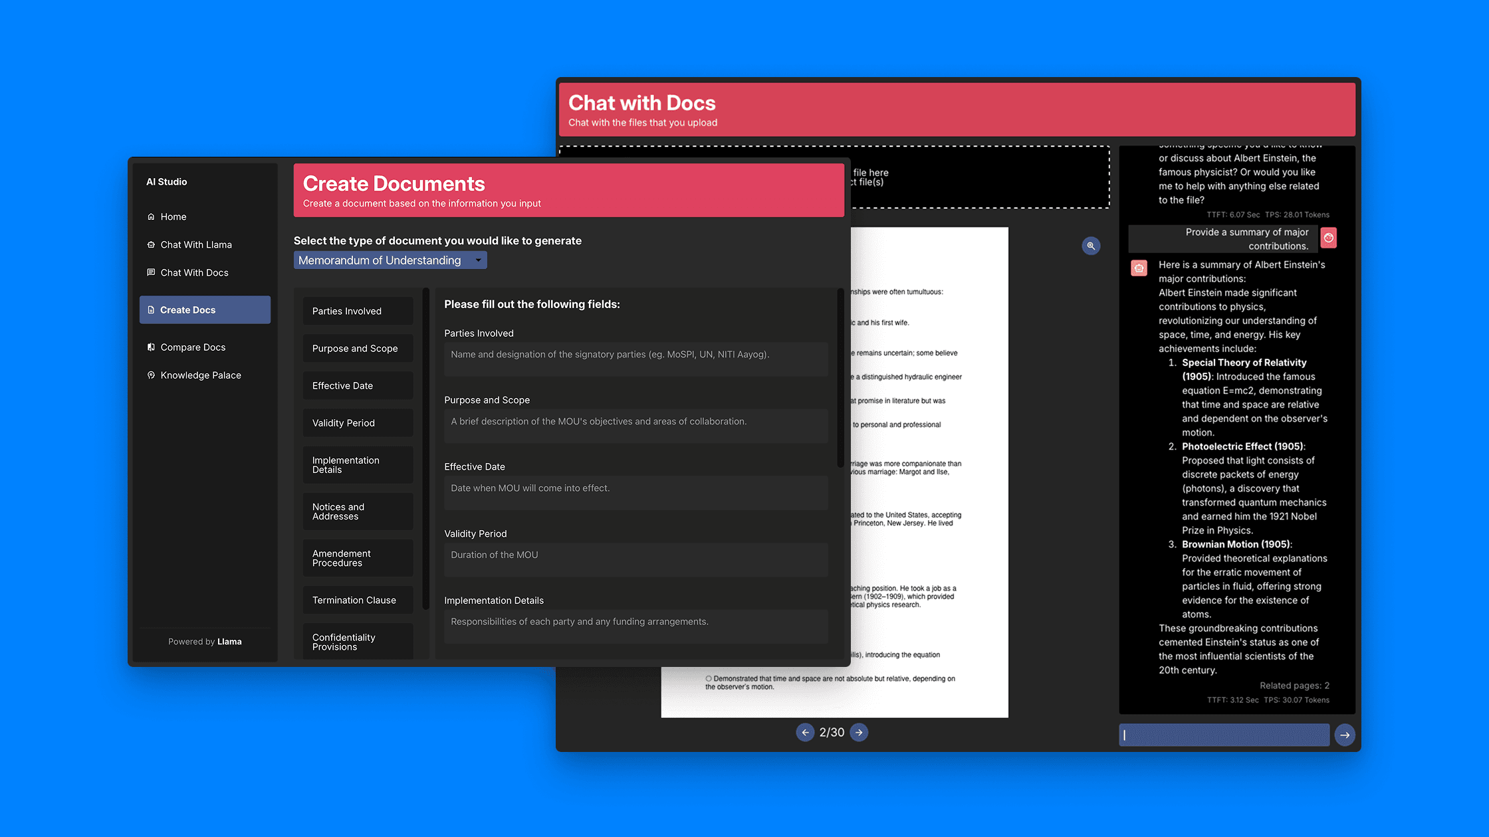Click the Chat With Docs icon
The height and width of the screenshot is (837, 1489).
tap(151, 272)
